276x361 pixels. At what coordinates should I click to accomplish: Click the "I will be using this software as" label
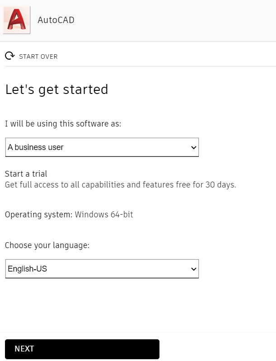click(x=63, y=124)
